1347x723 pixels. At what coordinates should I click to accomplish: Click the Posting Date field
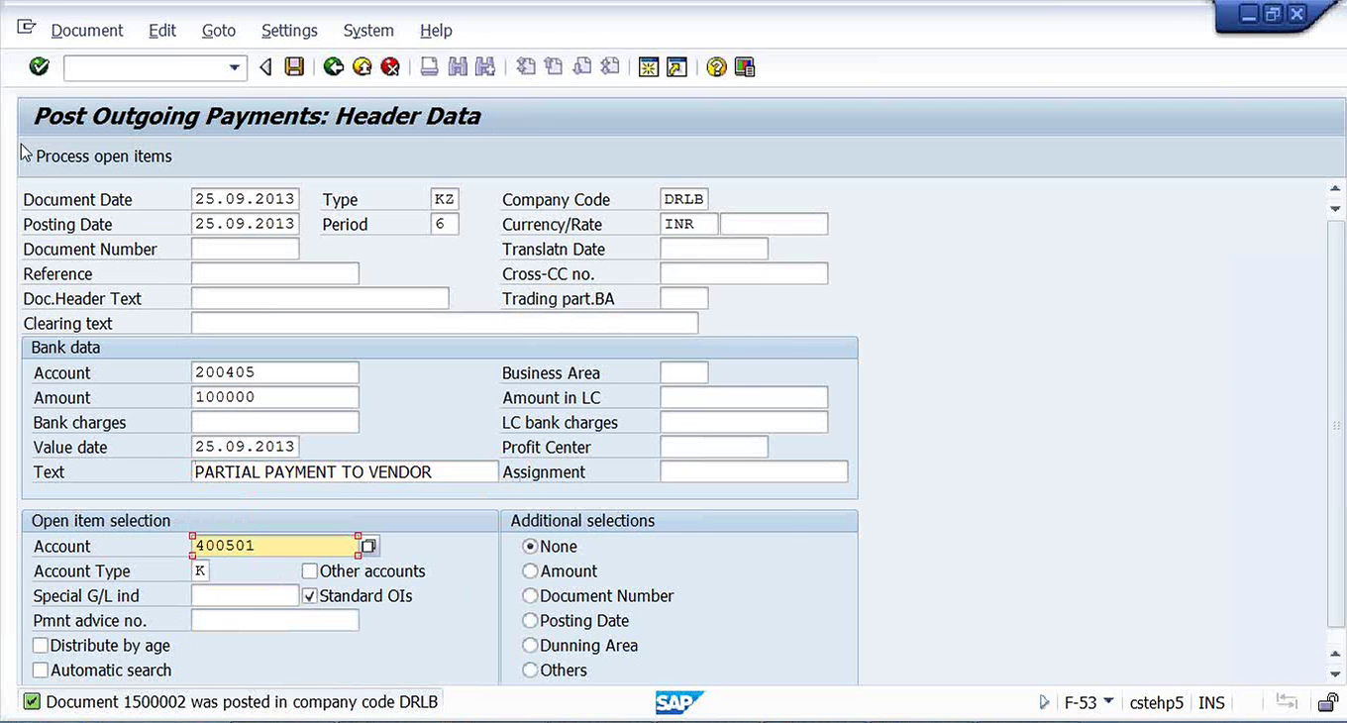coord(245,224)
